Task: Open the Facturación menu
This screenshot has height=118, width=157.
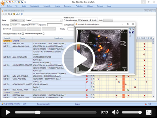Action: point(47,6)
